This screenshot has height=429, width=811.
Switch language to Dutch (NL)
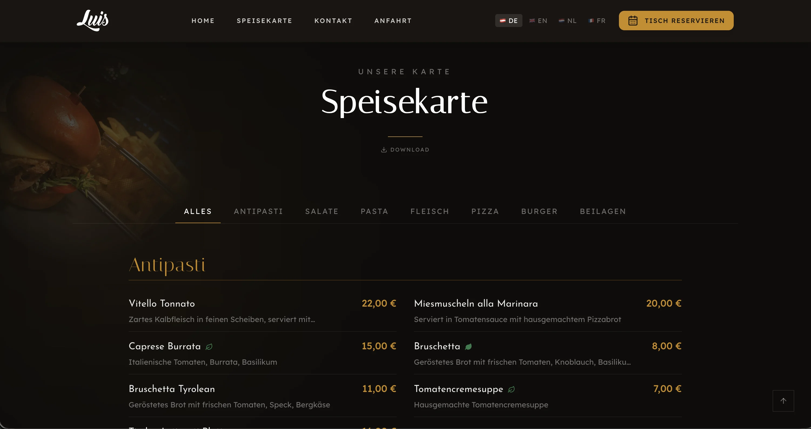pyautogui.click(x=568, y=21)
